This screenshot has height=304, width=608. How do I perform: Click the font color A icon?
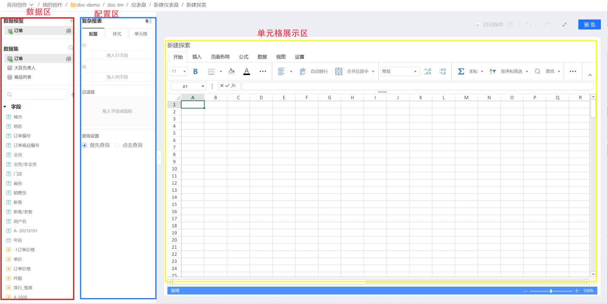coord(247,71)
